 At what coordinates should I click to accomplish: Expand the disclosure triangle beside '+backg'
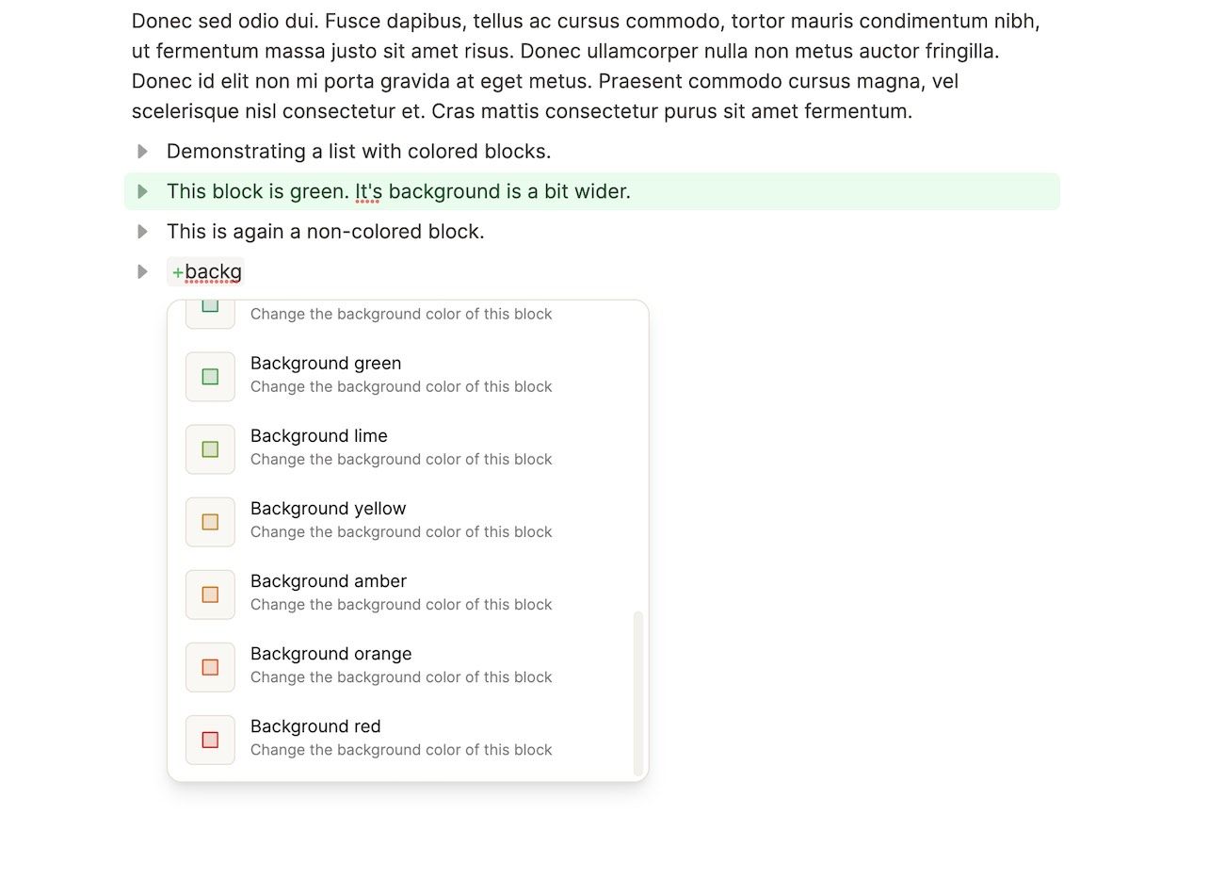(x=142, y=271)
